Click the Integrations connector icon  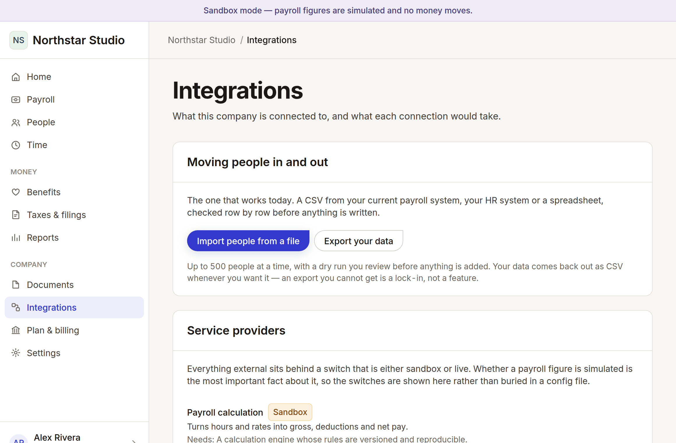[16, 307]
